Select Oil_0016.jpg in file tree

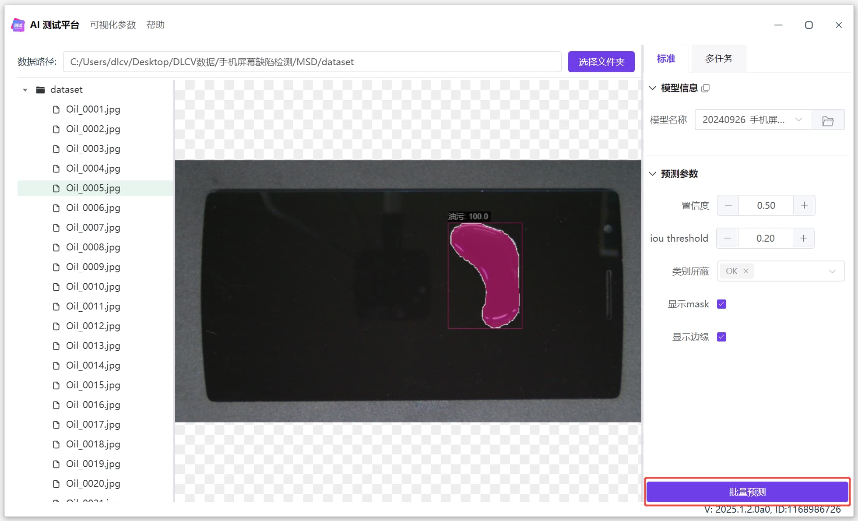pos(93,405)
